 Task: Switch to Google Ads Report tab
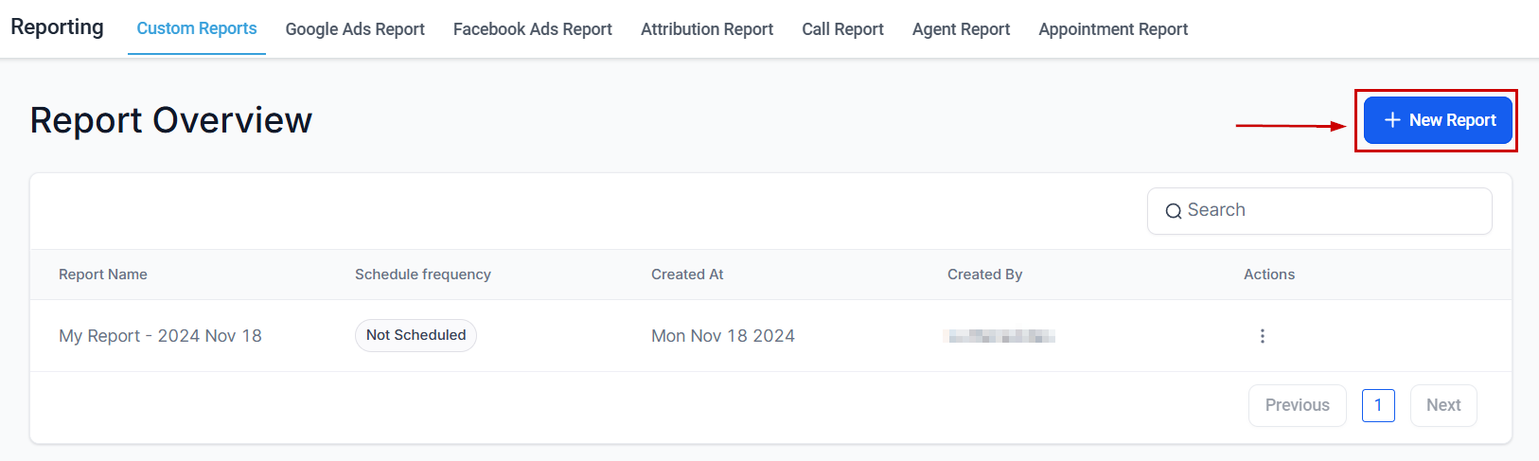pyautogui.click(x=355, y=29)
